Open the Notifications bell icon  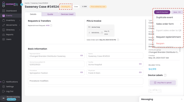4,82
